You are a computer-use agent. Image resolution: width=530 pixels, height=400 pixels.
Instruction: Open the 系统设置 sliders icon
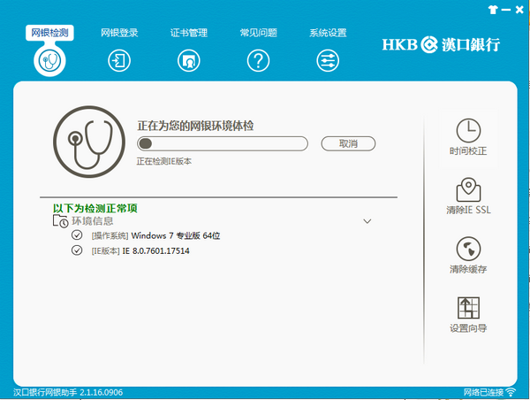[328, 61]
